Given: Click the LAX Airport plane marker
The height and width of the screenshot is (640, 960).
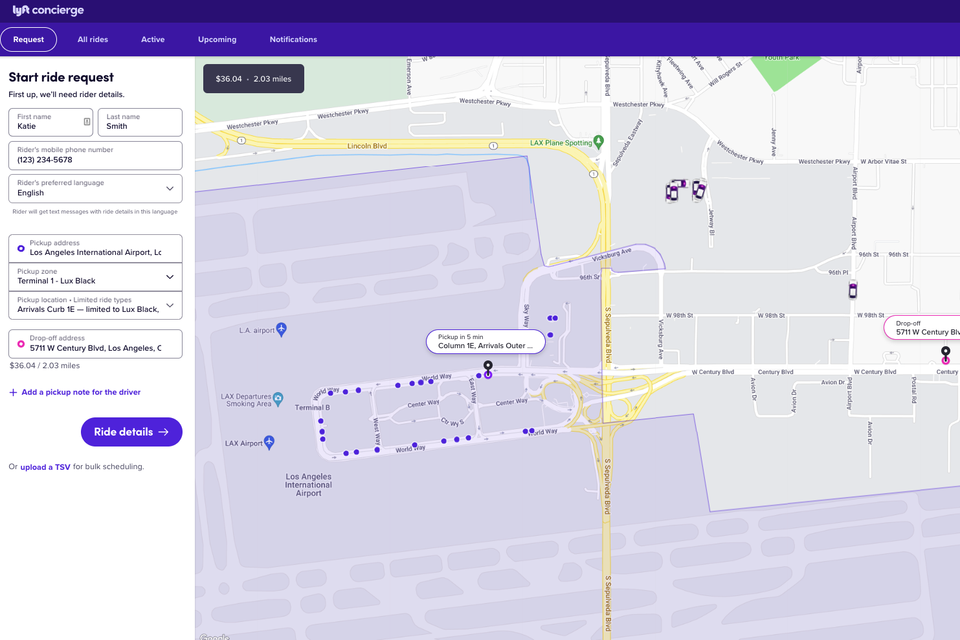Looking at the screenshot, I should 269,442.
